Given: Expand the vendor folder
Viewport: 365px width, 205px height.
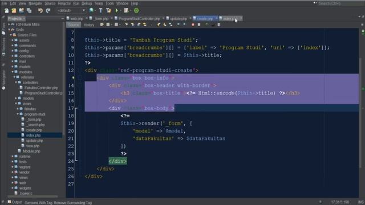Looking at the screenshot, I should coord(13,172).
